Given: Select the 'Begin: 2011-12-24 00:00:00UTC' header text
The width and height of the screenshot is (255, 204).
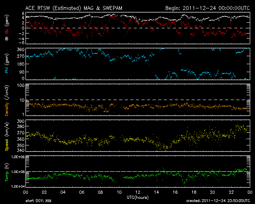Looking at the screenshot, I should click(x=207, y=8).
